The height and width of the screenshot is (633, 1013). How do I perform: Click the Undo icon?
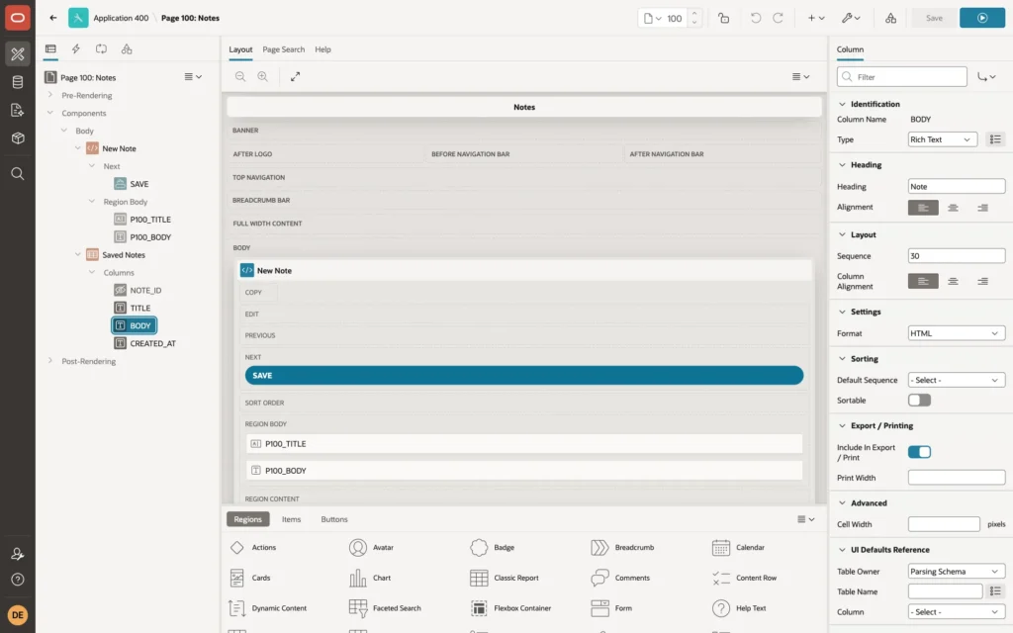755,18
